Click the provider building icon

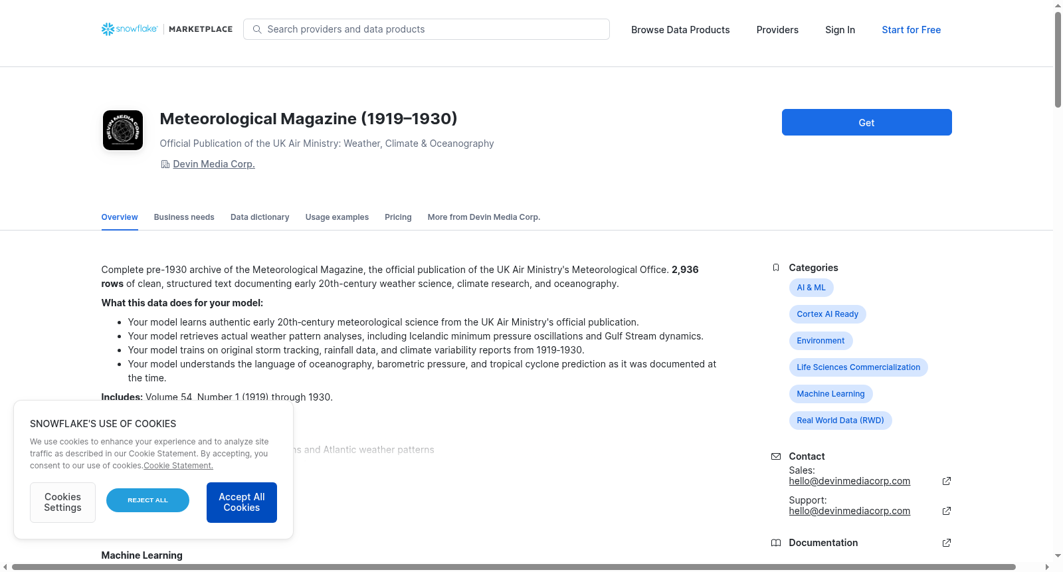165,164
